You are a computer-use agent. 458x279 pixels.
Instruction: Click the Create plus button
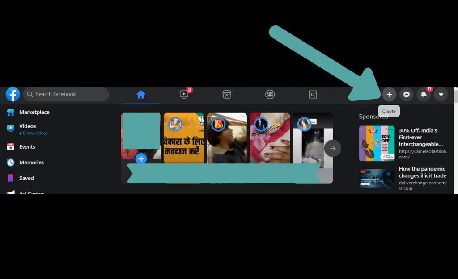(389, 95)
